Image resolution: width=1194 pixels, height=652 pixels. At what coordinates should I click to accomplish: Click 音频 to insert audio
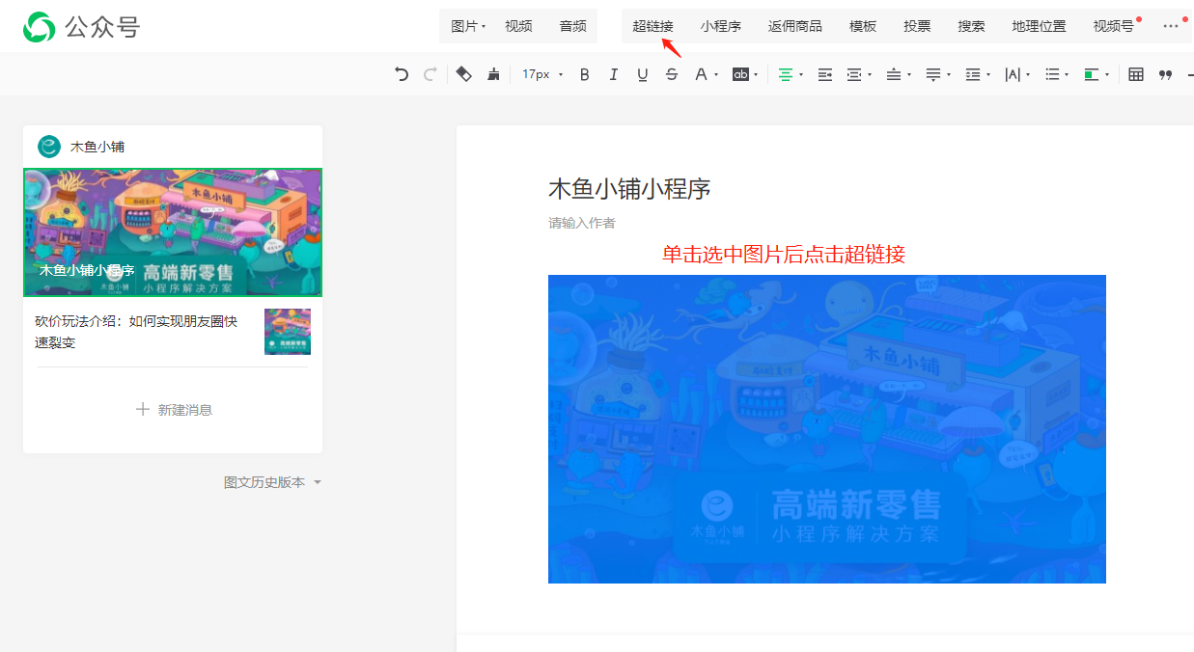pyautogui.click(x=572, y=26)
